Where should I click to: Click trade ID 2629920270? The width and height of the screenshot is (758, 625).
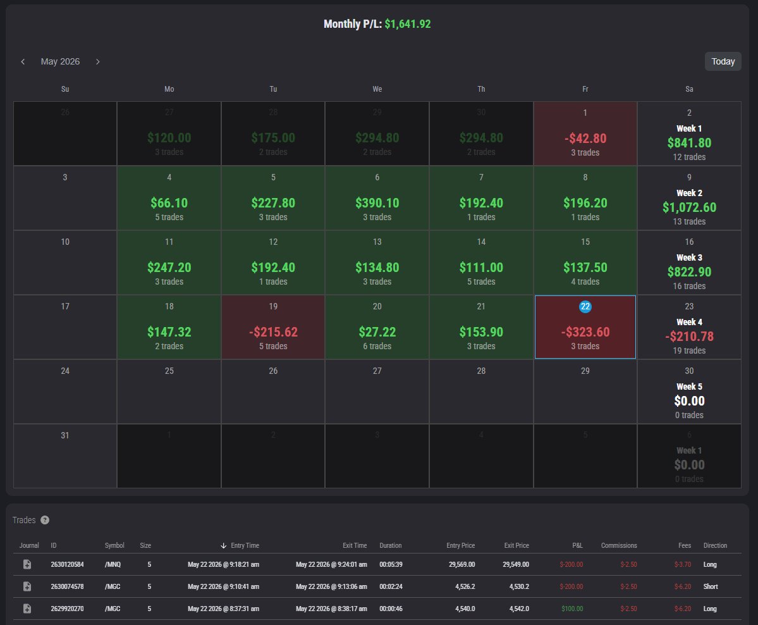67,609
